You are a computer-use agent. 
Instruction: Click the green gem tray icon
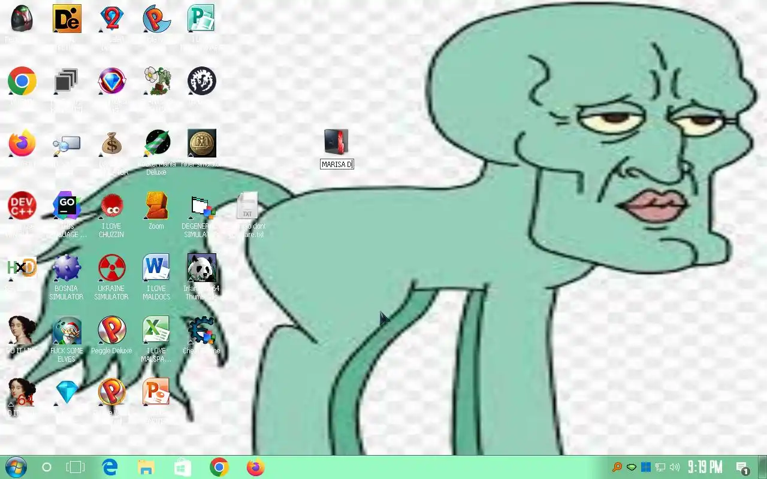(x=632, y=467)
